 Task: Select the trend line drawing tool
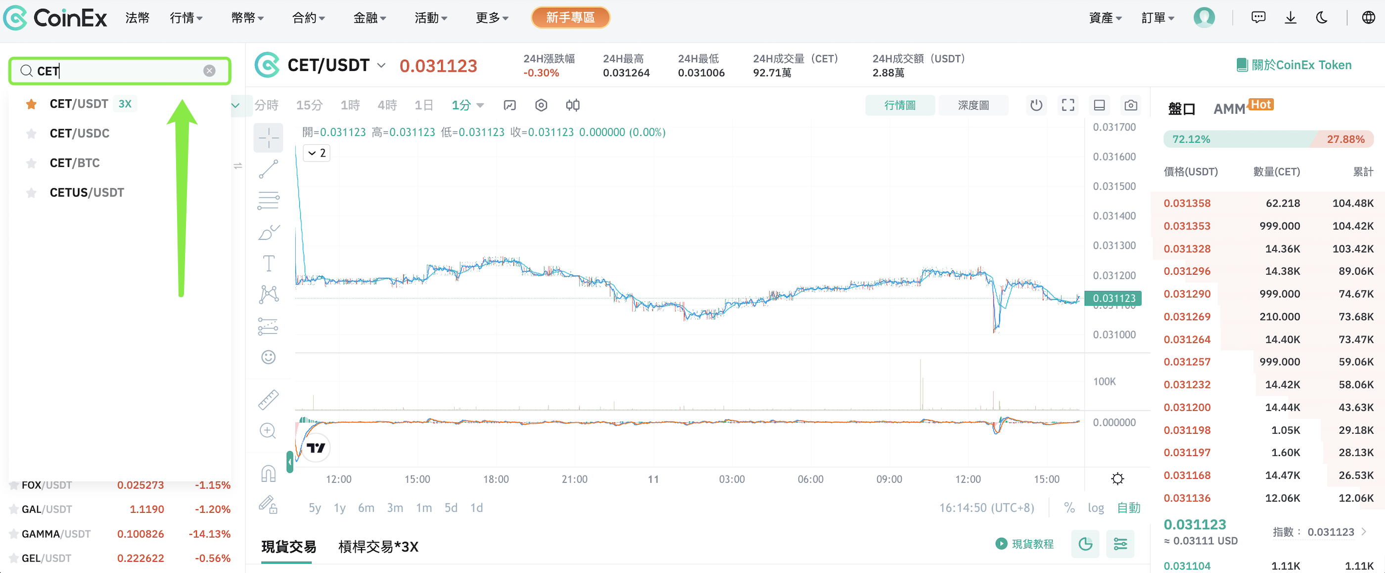(x=268, y=169)
